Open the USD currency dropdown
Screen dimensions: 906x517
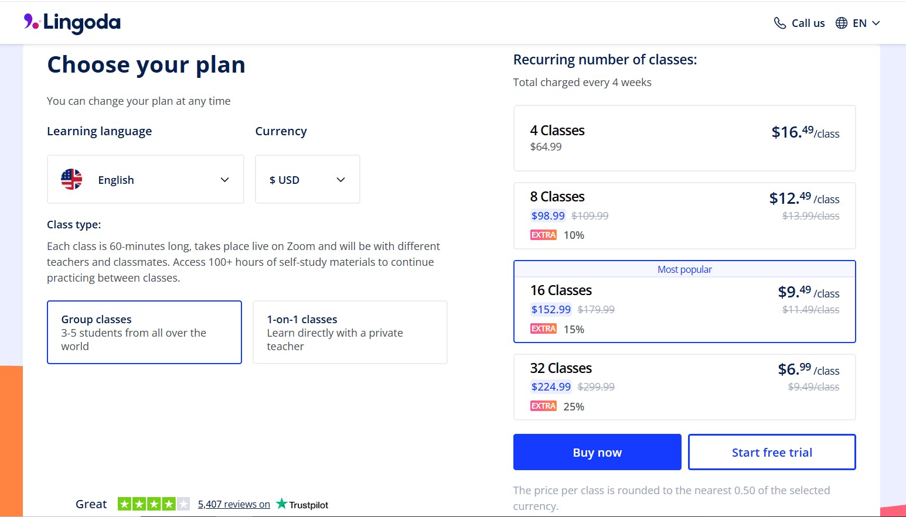tap(307, 179)
